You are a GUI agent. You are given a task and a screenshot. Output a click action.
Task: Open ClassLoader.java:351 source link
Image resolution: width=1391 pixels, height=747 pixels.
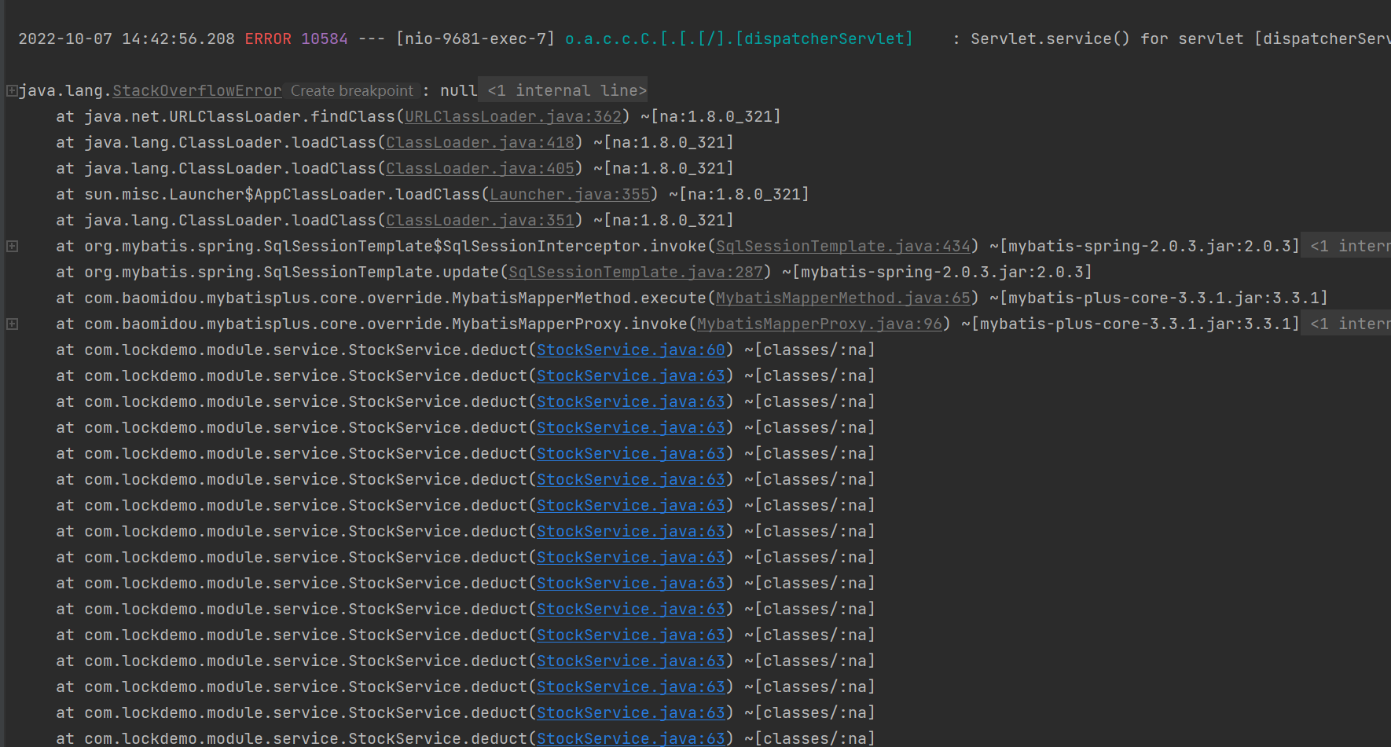click(x=480, y=221)
